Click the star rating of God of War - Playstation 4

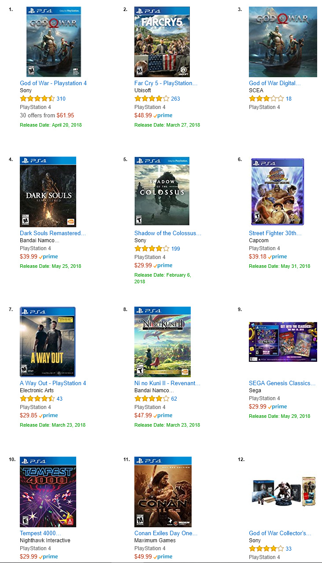click(37, 98)
